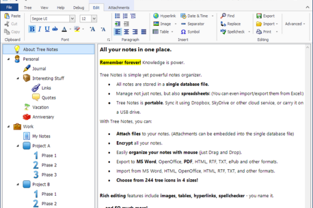
Task: Click the highlighted "Remember forever!" text
Action: pos(120,62)
